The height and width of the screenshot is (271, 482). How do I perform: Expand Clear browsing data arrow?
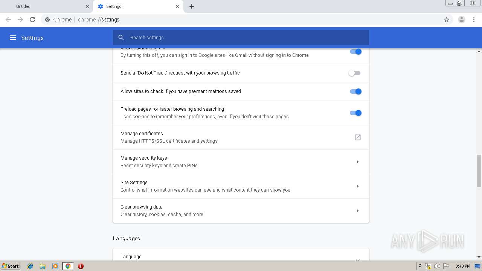(x=358, y=211)
